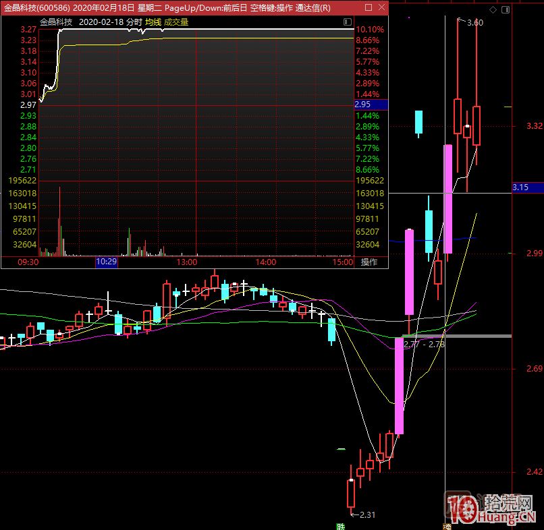Click the 操作 button below the intraday chart

click(369, 262)
